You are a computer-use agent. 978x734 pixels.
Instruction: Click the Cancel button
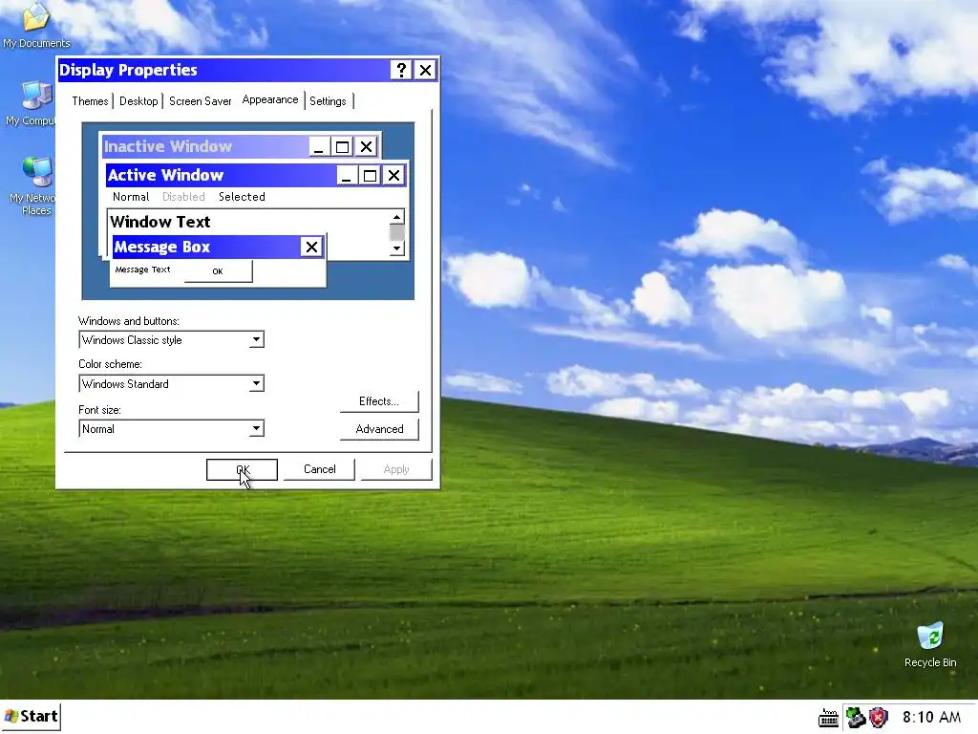pyautogui.click(x=319, y=469)
